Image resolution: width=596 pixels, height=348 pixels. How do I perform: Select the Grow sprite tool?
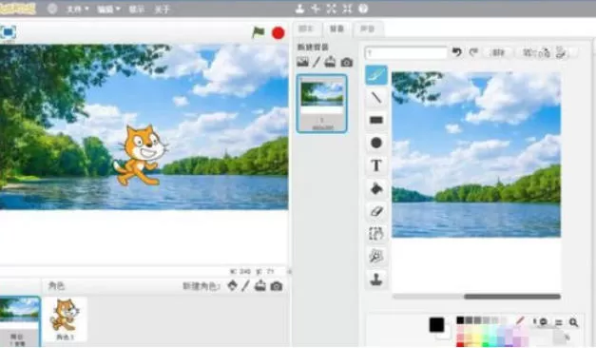[x=331, y=9]
